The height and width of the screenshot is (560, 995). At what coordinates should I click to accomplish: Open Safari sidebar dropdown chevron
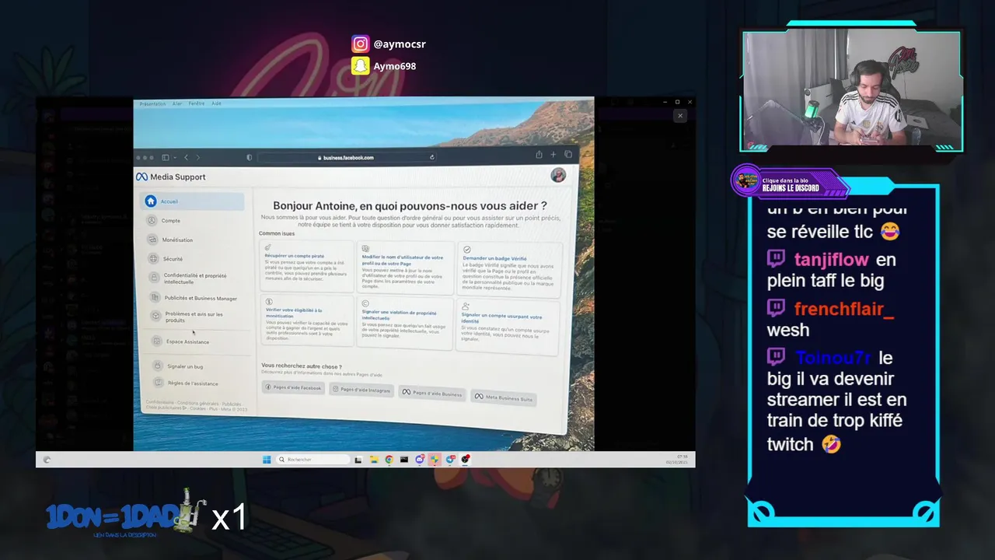click(174, 157)
